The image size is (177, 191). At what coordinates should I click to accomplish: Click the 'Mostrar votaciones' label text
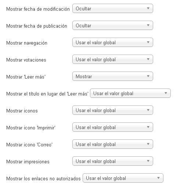pyautogui.click(x=26, y=60)
